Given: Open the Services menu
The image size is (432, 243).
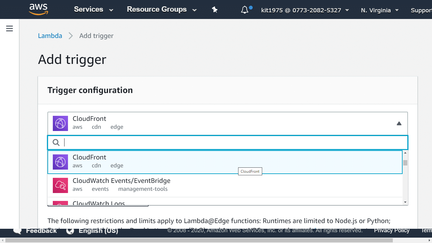Looking at the screenshot, I should point(93,9).
